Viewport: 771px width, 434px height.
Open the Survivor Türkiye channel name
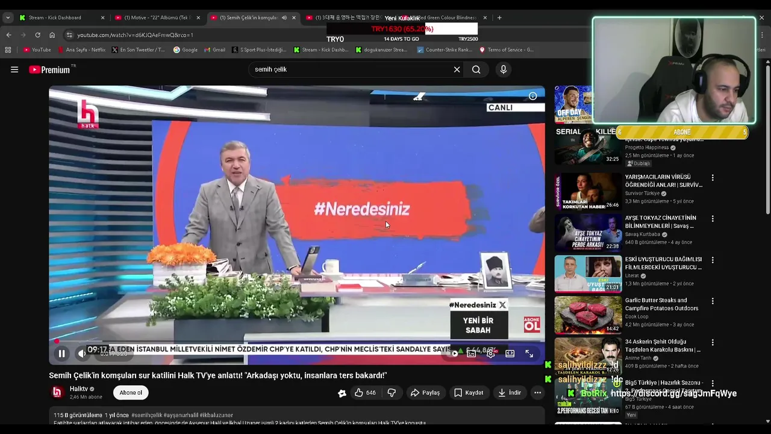pos(642,193)
